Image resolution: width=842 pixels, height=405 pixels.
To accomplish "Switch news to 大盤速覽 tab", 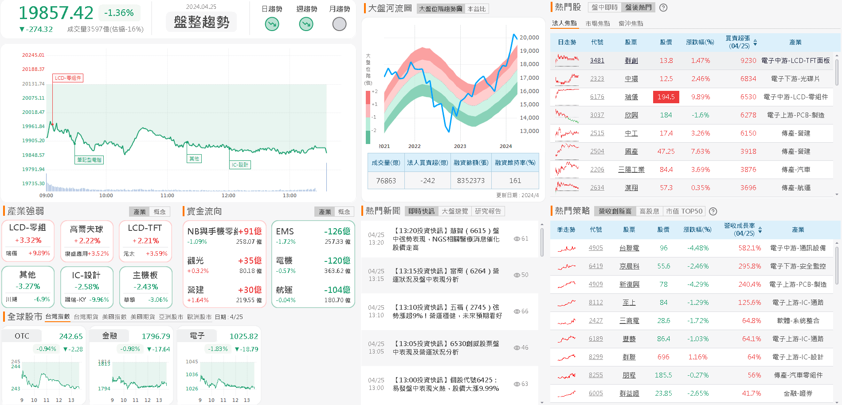I will [x=454, y=211].
